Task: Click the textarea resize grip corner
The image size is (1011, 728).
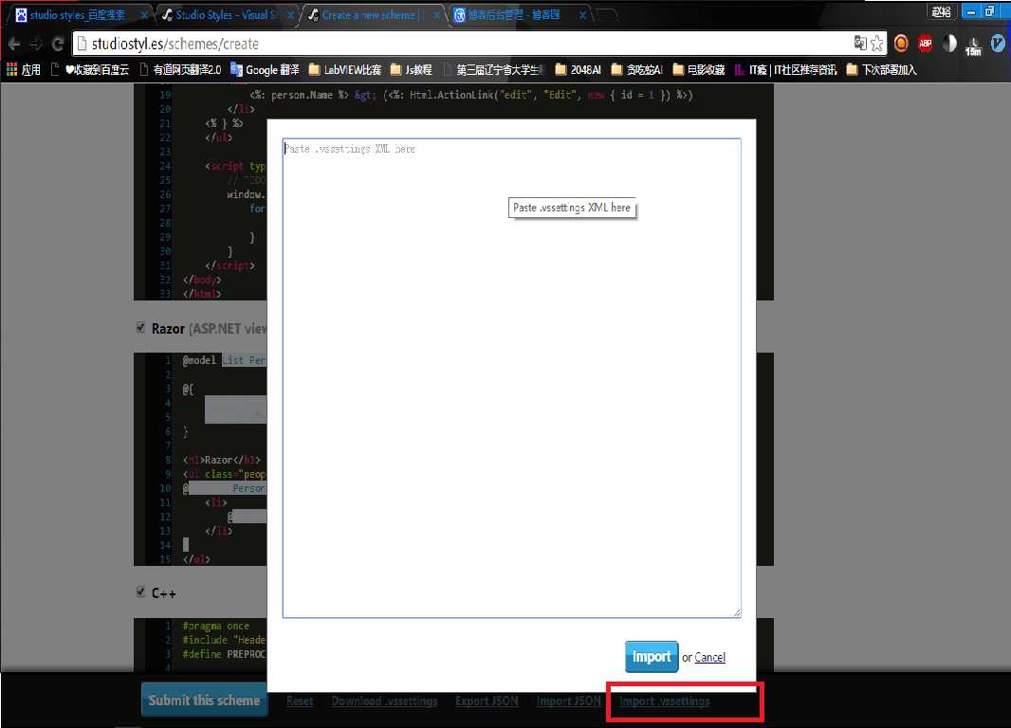Action: tap(736, 612)
